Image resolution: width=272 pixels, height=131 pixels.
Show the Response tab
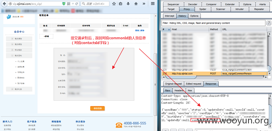tap(211, 84)
